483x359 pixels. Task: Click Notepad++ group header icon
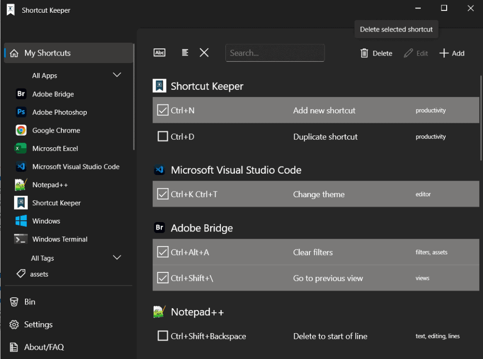click(159, 311)
